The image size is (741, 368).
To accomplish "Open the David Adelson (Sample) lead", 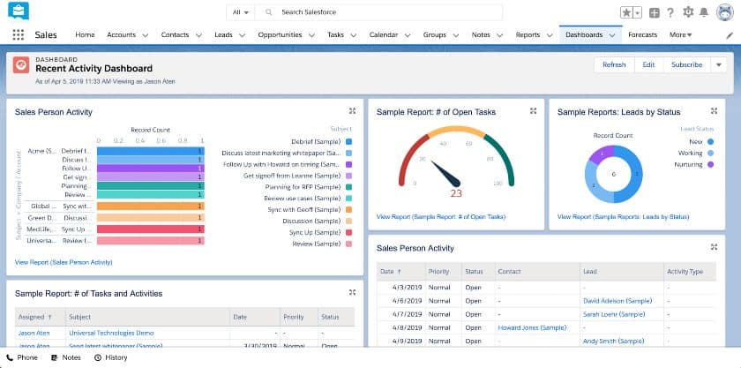I will 617,301.
